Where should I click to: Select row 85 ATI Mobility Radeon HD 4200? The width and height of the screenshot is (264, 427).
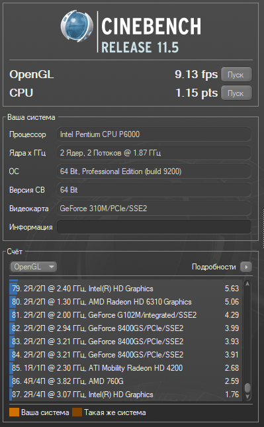click(x=126, y=368)
